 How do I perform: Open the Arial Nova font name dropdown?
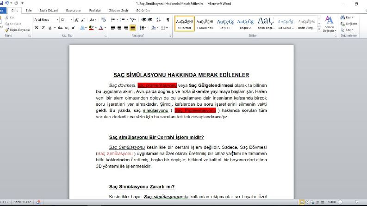[x=57, y=20]
